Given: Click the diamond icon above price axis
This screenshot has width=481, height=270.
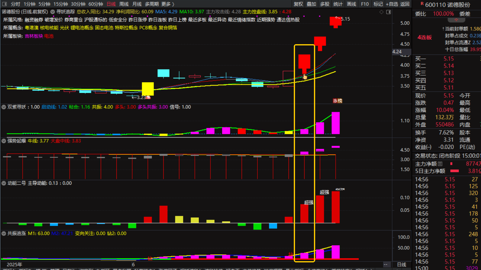Looking at the screenshot, I should tap(381, 12).
